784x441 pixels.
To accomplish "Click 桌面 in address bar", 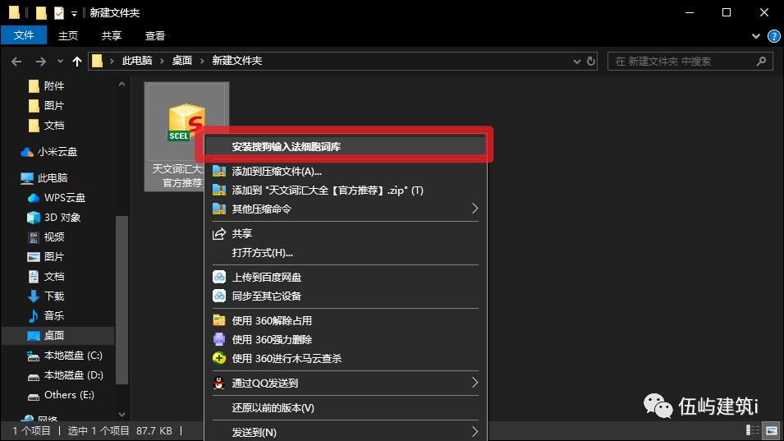I will point(182,61).
